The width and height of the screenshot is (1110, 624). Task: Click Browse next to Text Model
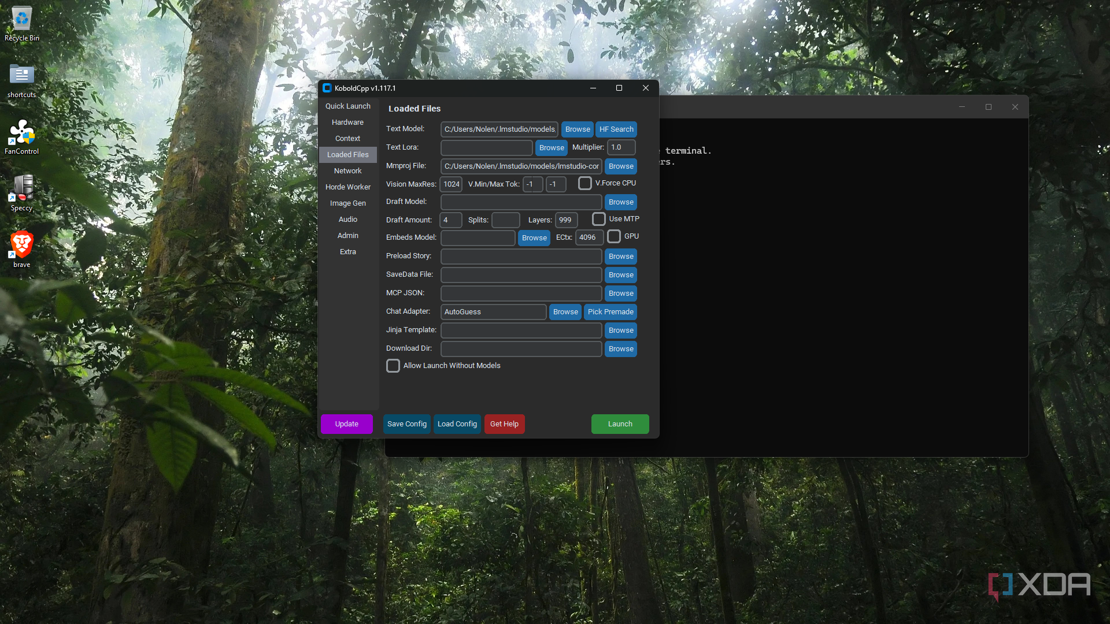click(578, 129)
